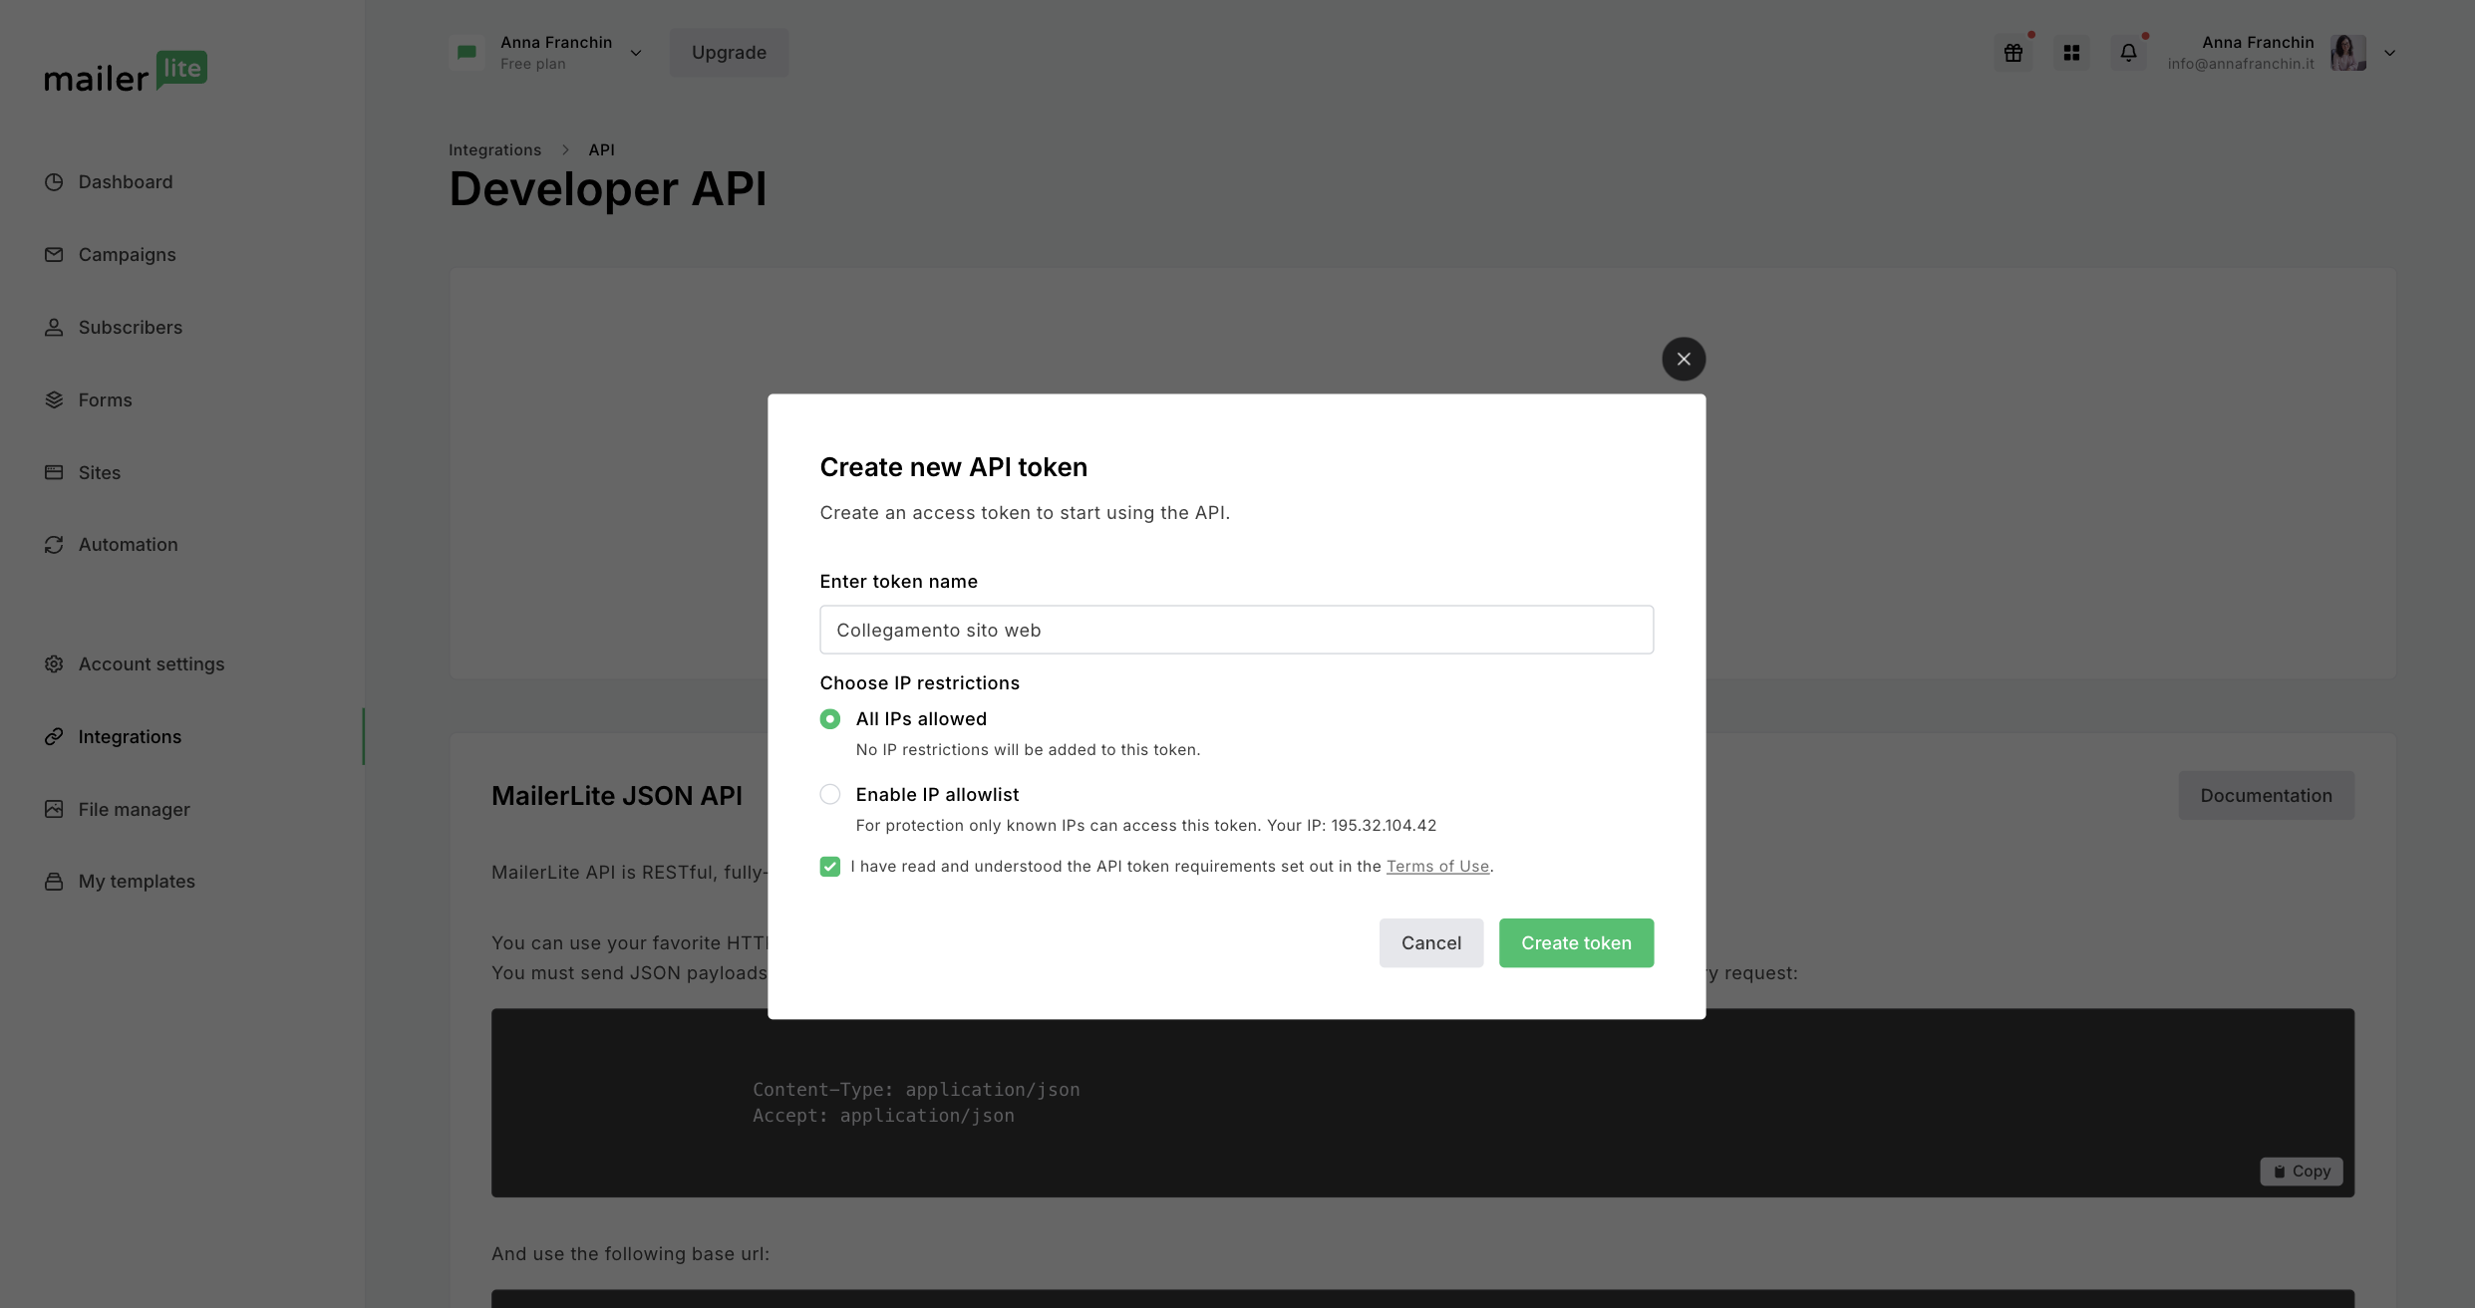Click the Integrations breadcrumb link

click(x=494, y=149)
